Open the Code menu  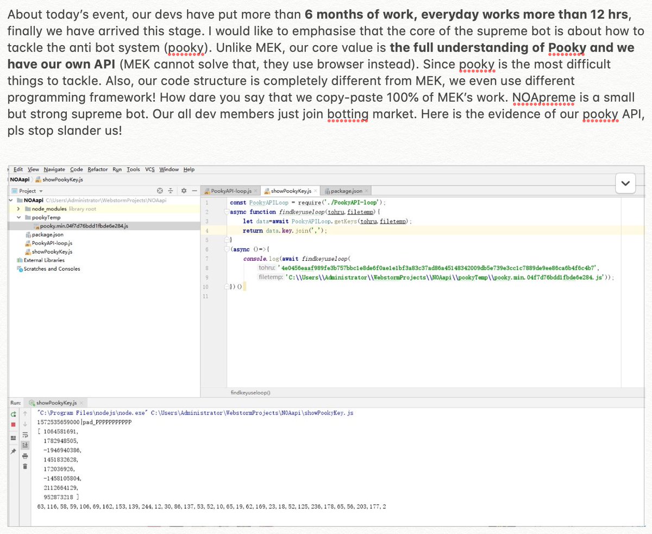pyautogui.click(x=76, y=169)
